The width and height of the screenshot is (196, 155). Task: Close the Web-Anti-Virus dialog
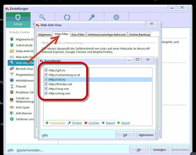pos(152,24)
